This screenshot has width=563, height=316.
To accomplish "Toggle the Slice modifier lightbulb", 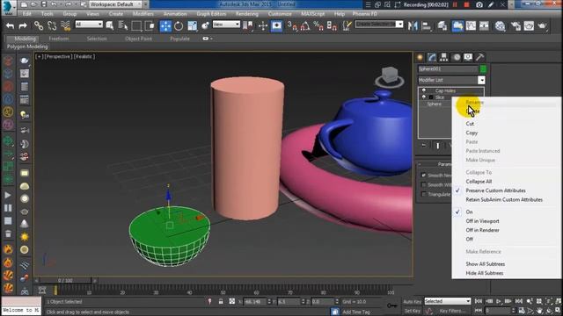I will click(424, 97).
